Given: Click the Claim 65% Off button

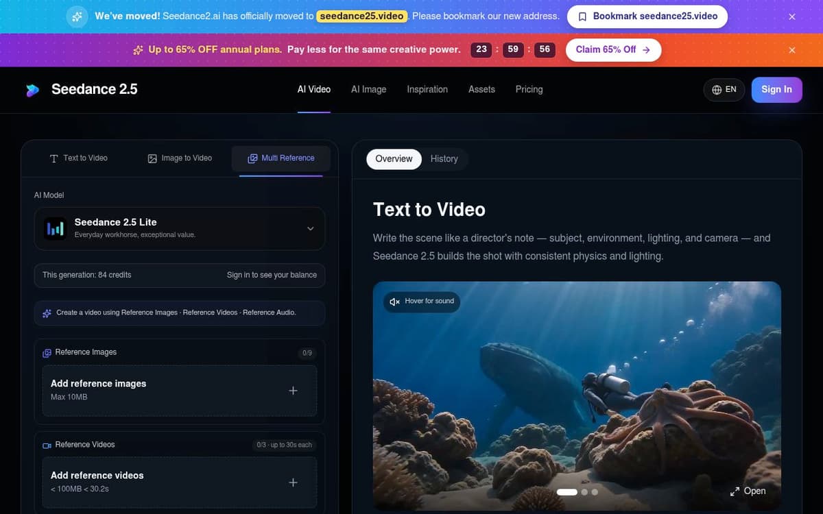Looking at the screenshot, I should point(613,49).
